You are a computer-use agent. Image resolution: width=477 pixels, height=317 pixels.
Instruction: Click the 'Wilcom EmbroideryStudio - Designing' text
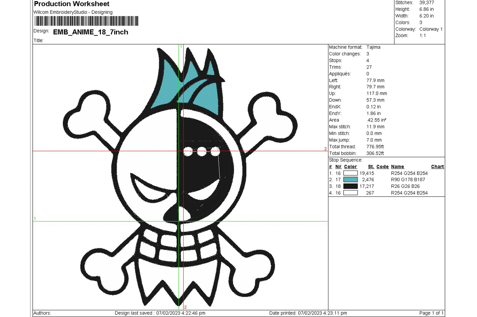point(73,12)
